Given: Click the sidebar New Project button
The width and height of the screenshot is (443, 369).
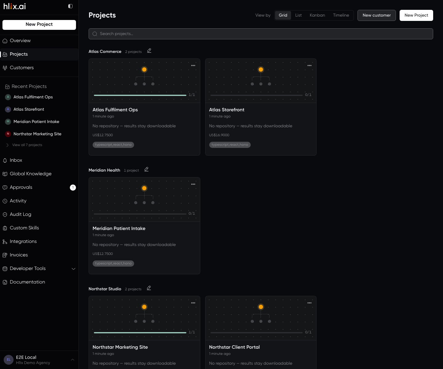Looking at the screenshot, I should click(39, 25).
